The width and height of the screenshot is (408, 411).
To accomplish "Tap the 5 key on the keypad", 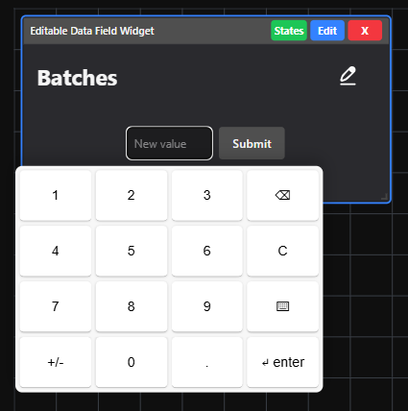I will coord(132,251).
